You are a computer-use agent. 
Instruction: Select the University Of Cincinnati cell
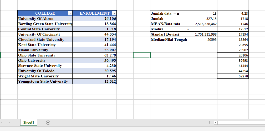[45, 34]
